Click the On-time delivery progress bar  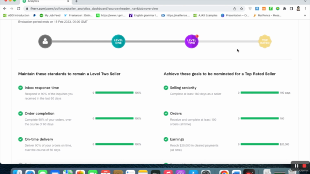(x=114, y=144)
